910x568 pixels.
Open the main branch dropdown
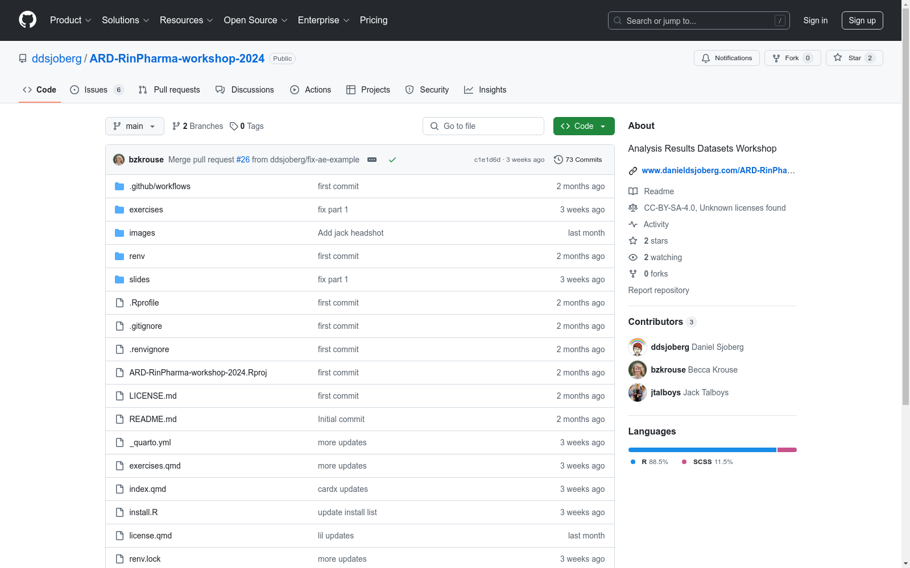tap(135, 126)
